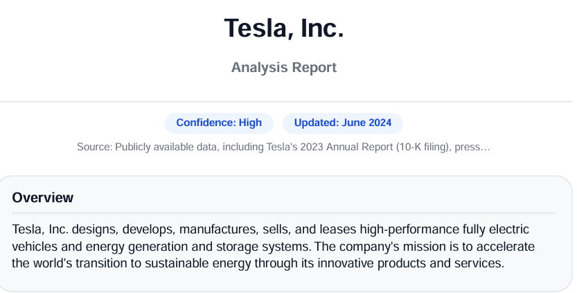Click the divider line under Overview heading
Screen dimensions: 577x293
tap(284, 213)
